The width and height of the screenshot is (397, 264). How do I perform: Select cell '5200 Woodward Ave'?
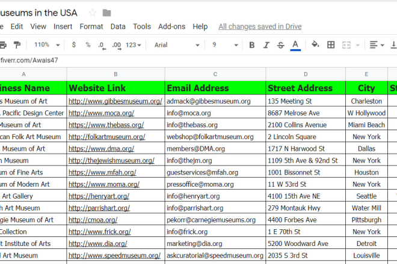pos(306,244)
